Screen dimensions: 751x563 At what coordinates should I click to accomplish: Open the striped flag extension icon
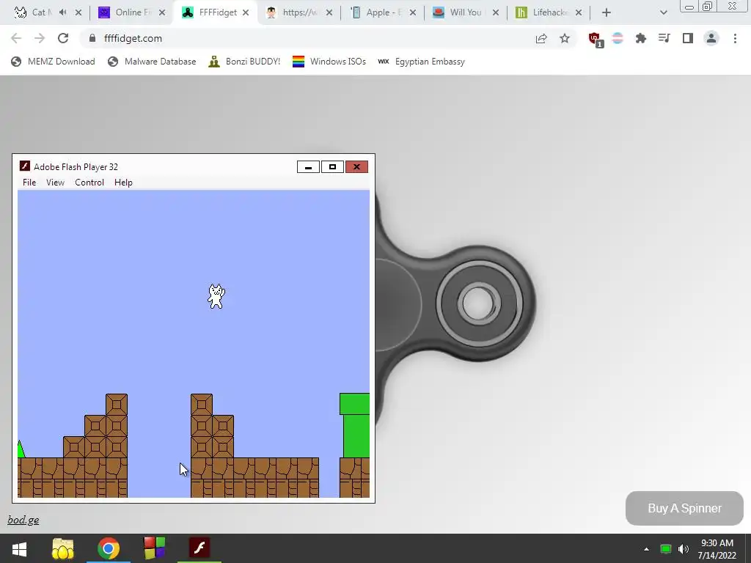click(x=618, y=38)
